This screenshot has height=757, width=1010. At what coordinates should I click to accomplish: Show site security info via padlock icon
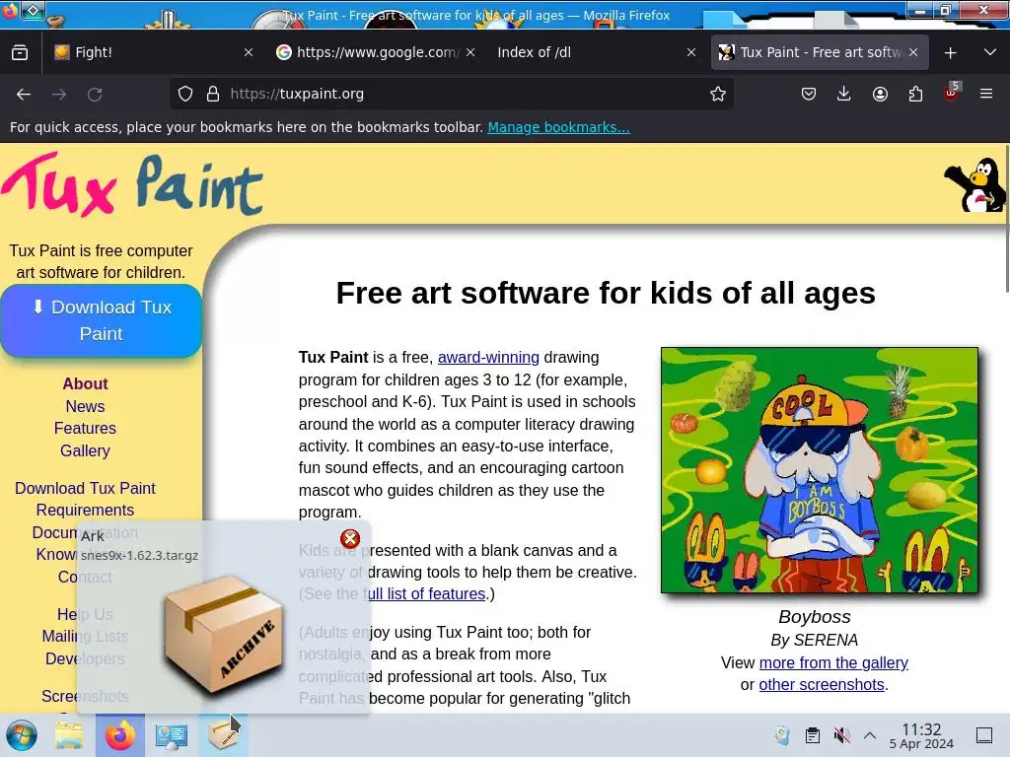click(213, 94)
